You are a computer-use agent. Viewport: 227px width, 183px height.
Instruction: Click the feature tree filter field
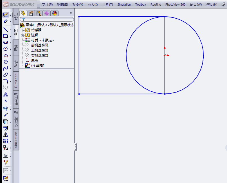(47, 19)
